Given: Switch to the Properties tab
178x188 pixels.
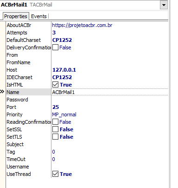Looking at the screenshot, I should [x=16, y=16].
